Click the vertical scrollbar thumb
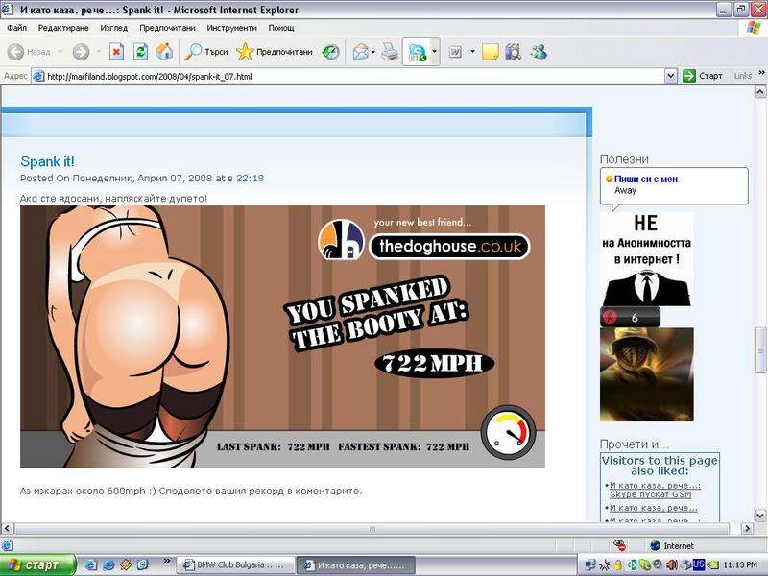Image resolution: width=768 pixels, height=576 pixels. click(760, 350)
